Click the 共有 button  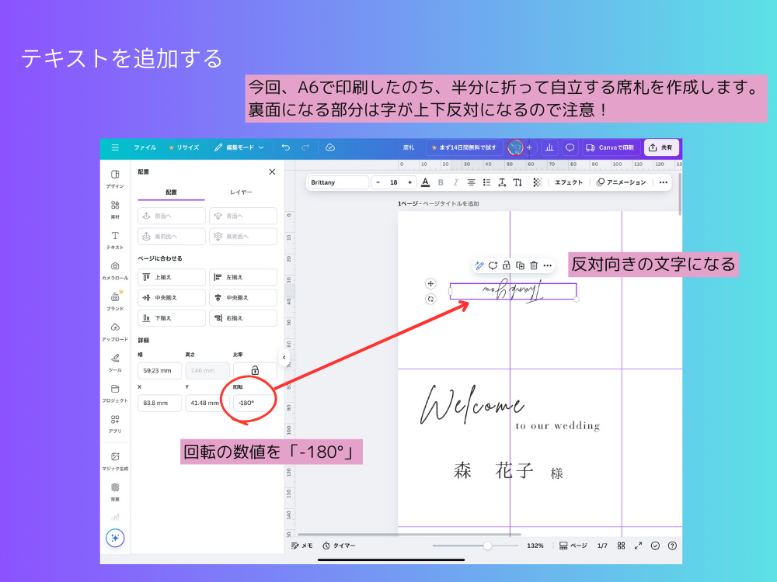point(661,147)
